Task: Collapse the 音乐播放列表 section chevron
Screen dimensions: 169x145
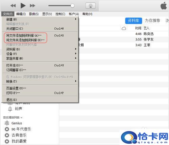Action: click(22, 118)
